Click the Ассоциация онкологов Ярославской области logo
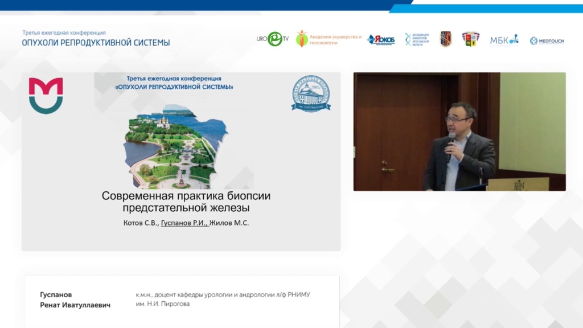The height and width of the screenshot is (328, 583). [x=416, y=39]
